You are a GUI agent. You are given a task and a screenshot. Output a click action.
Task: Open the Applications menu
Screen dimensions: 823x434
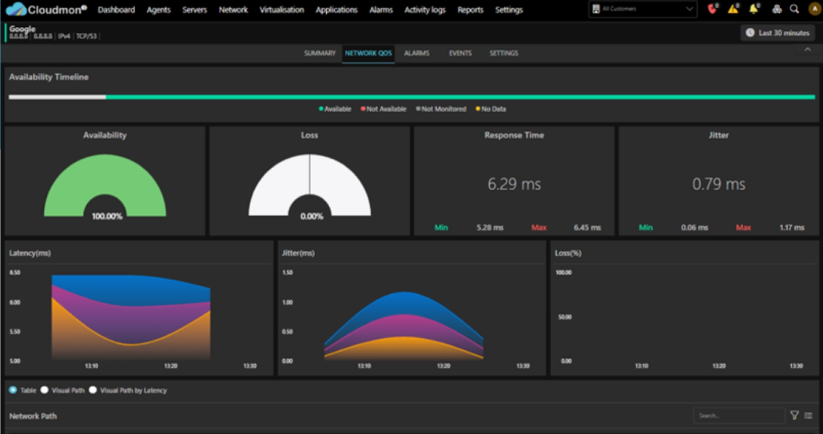point(336,10)
